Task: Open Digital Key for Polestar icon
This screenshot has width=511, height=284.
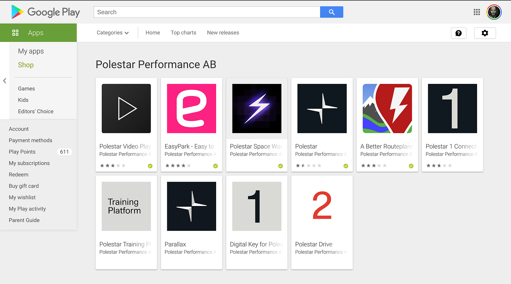Action: [257, 206]
